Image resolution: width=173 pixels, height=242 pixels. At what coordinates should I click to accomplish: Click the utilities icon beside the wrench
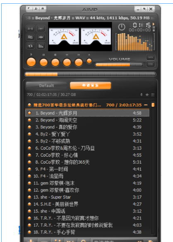tap(43, 9)
